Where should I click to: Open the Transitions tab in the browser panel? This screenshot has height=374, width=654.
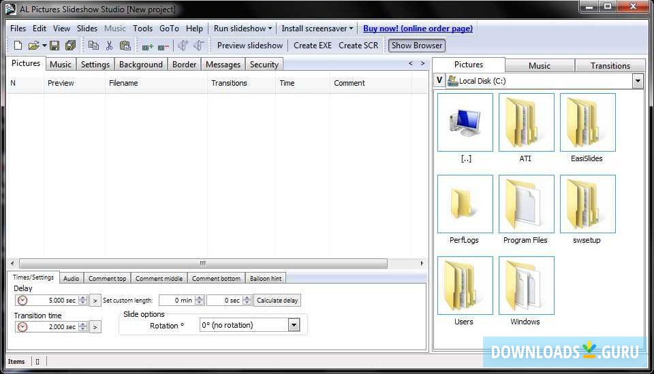coord(610,65)
